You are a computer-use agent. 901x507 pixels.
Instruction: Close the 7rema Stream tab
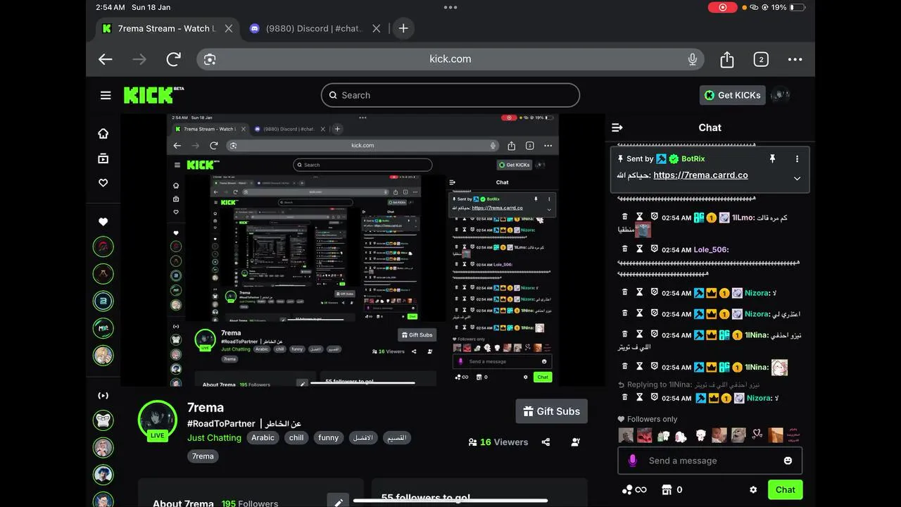(x=229, y=28)
